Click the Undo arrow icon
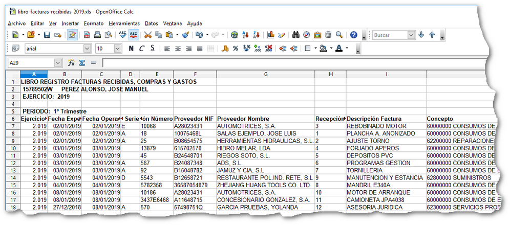The image size is (510, 225). (x=200, y=35)
